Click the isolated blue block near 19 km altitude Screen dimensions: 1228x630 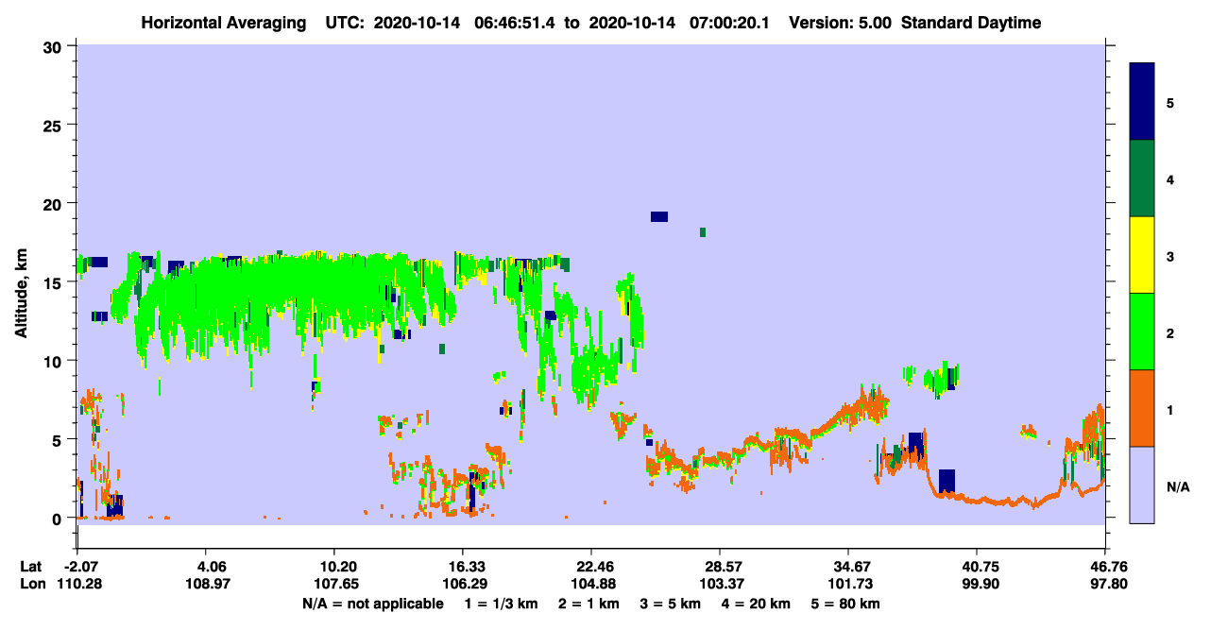click(659, 216)
